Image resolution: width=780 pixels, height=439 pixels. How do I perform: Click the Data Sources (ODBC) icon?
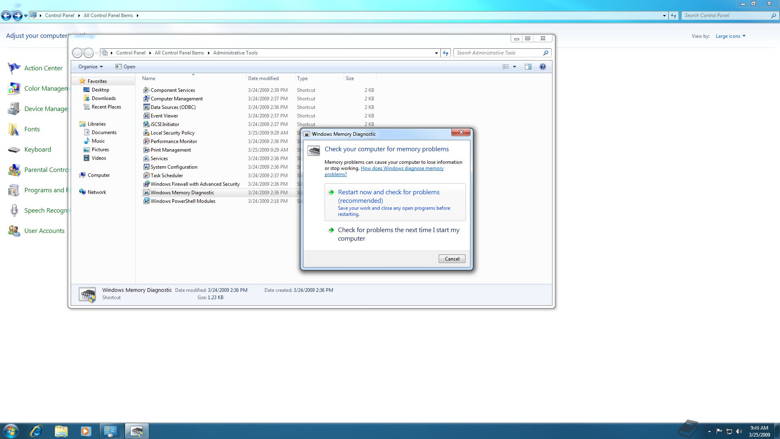(x=146, y=107)
